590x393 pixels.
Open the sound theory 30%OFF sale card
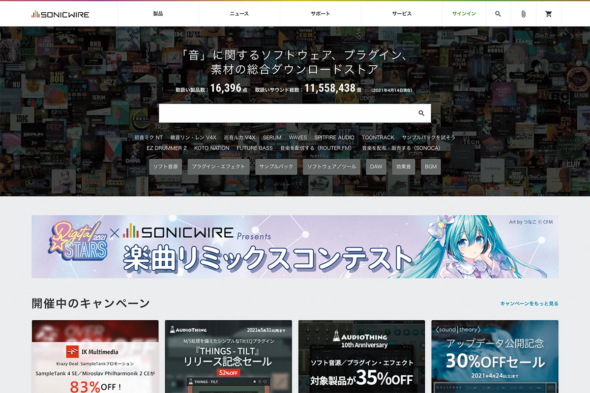point(495,357)
